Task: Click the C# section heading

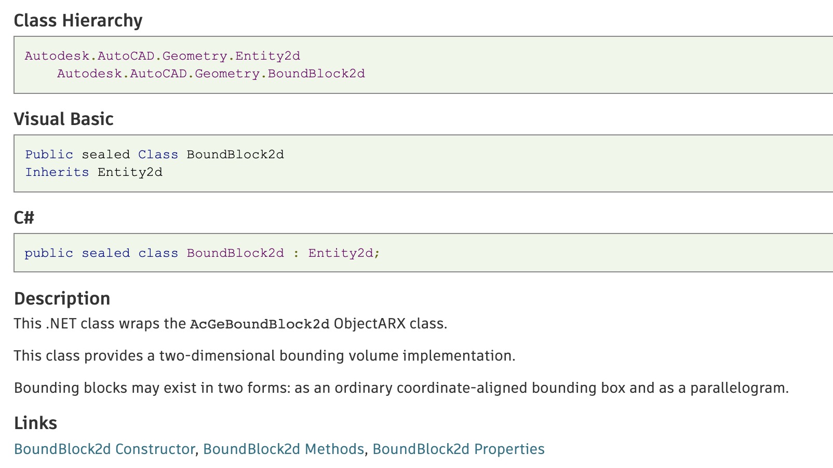Action: [x=24, y=218]
